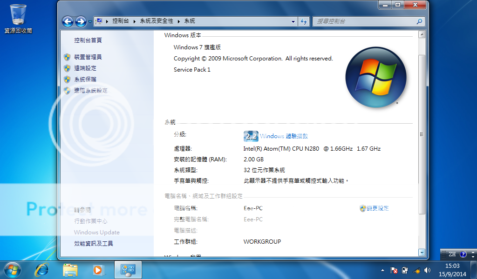Click the vertical scrollbar thumb

tap(422, 134)
